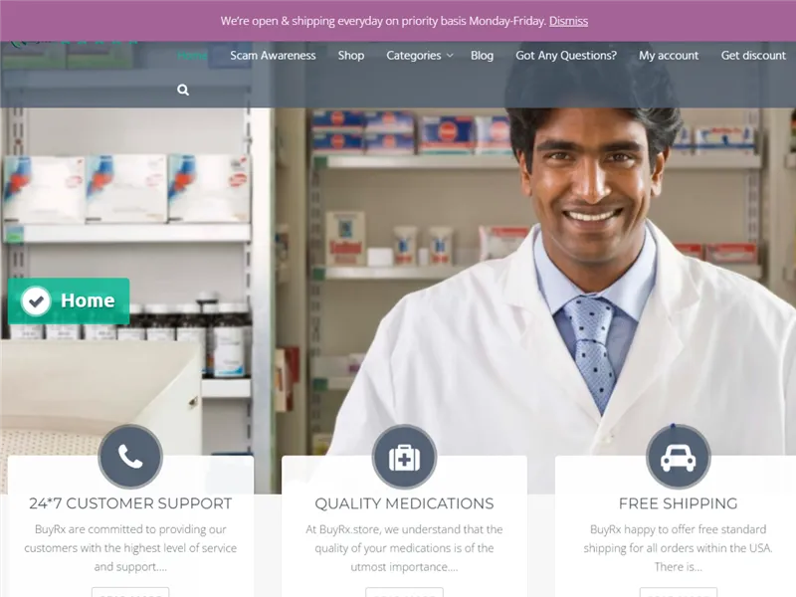Open My account page
The image size is (796, 597).
tap(669, 56)
